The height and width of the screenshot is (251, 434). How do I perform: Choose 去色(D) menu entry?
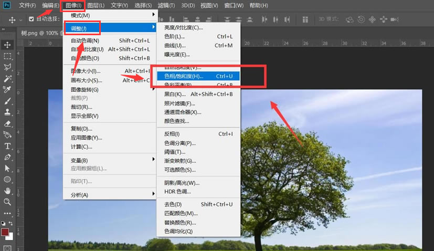[x=198, y=204]
